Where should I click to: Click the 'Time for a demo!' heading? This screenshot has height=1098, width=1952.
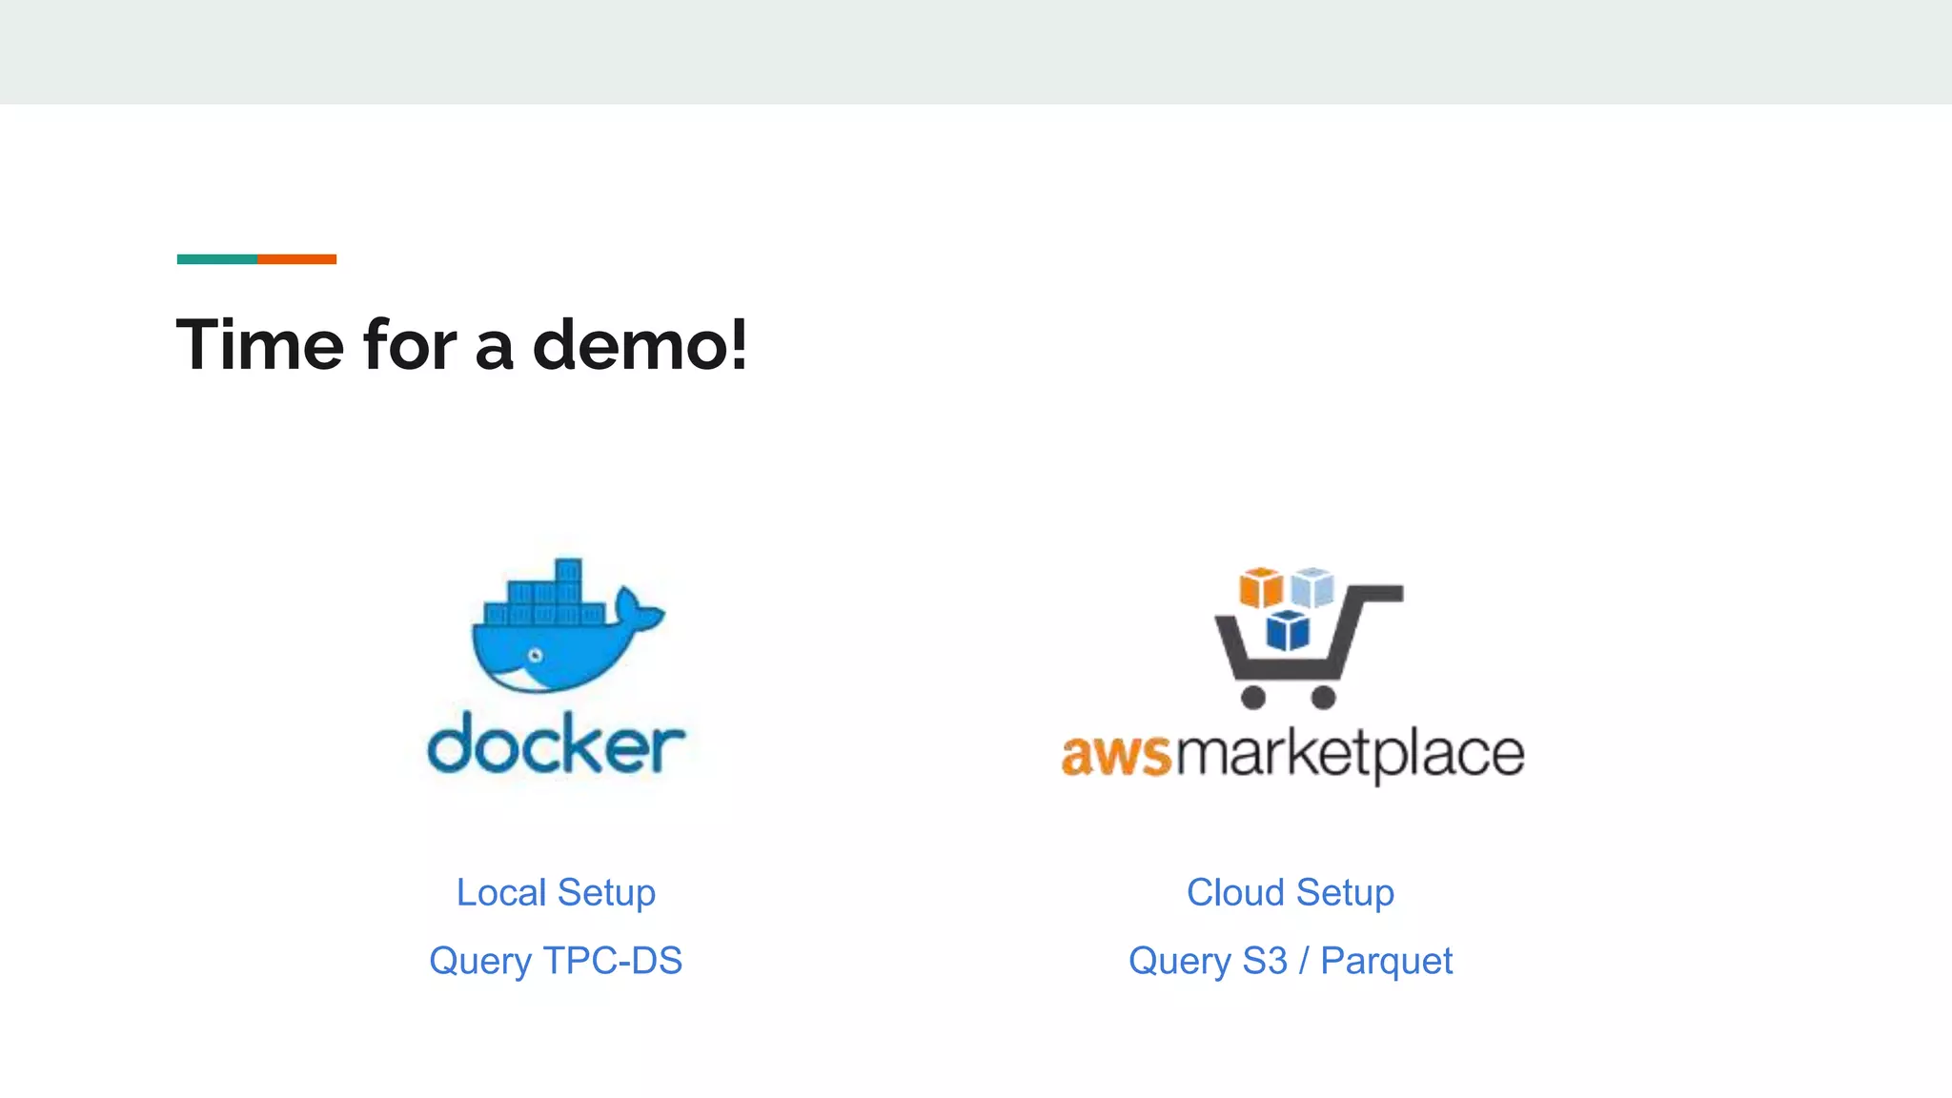coord(462,344)
